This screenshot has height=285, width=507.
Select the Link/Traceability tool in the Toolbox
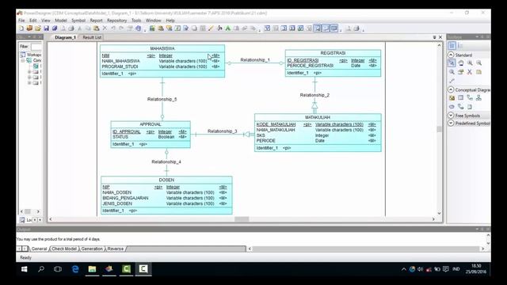point(452,81)
